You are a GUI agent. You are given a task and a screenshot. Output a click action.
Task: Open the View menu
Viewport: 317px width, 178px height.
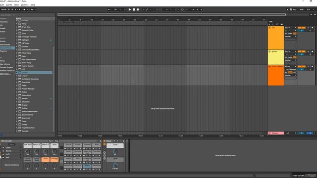click(16, 4)
